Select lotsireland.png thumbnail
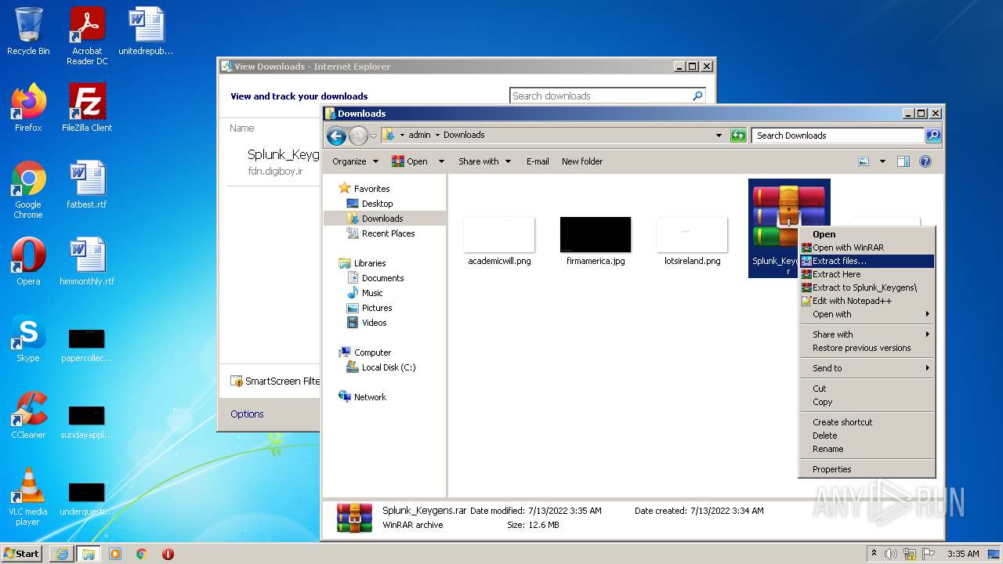The image size is (1003, 564). tap(692, 241)
